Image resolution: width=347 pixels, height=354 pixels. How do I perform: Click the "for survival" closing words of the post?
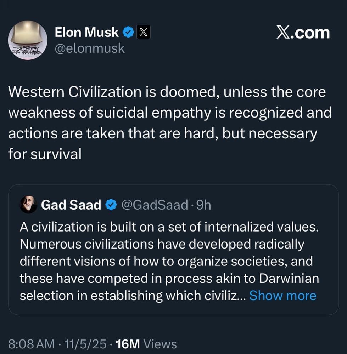click(x=45, y=154)
